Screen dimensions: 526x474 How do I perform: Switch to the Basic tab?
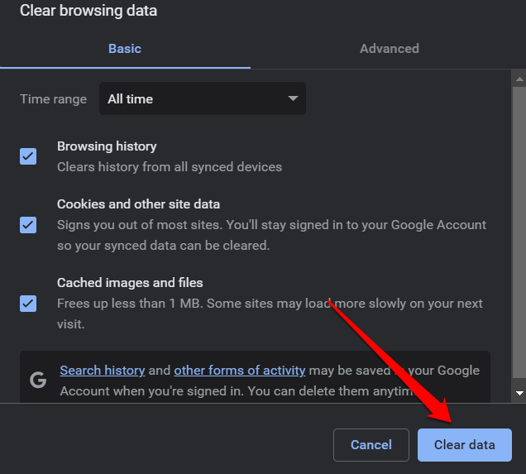point(125,49)
